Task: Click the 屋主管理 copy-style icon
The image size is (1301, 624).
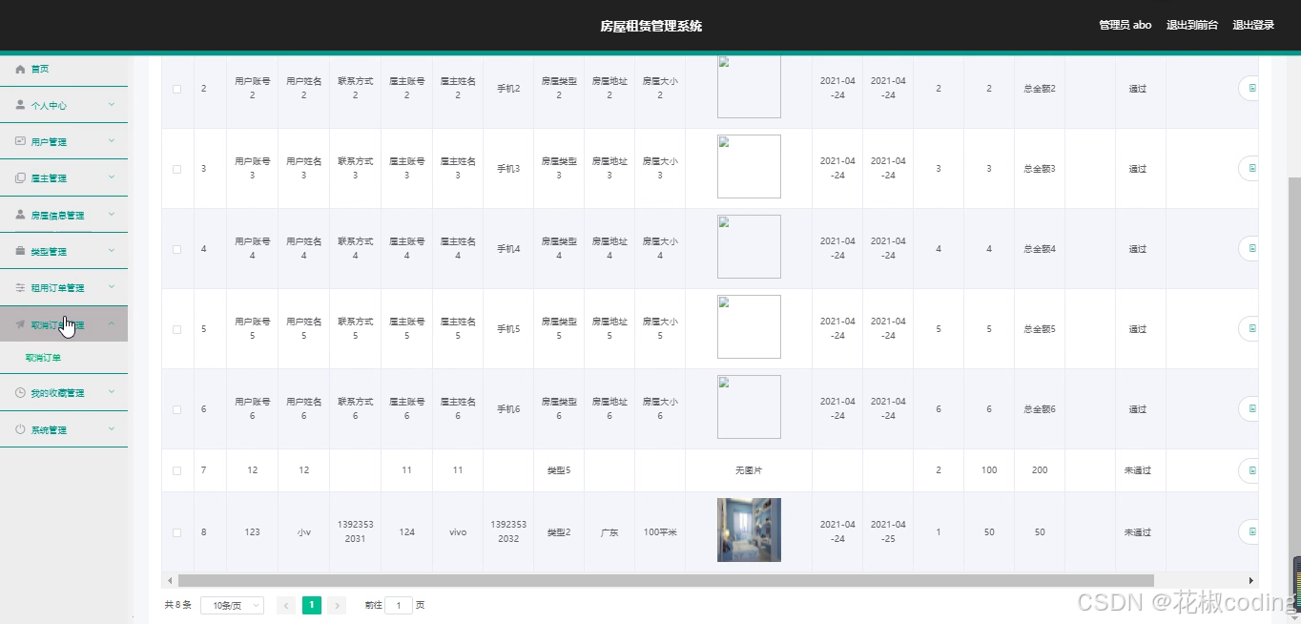Action: click(20, 178)
